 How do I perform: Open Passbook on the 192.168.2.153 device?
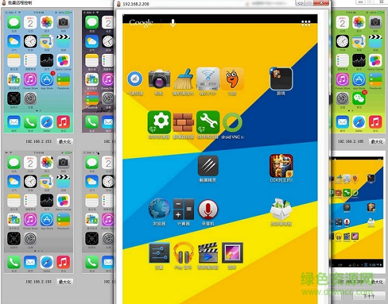(63, 79)
